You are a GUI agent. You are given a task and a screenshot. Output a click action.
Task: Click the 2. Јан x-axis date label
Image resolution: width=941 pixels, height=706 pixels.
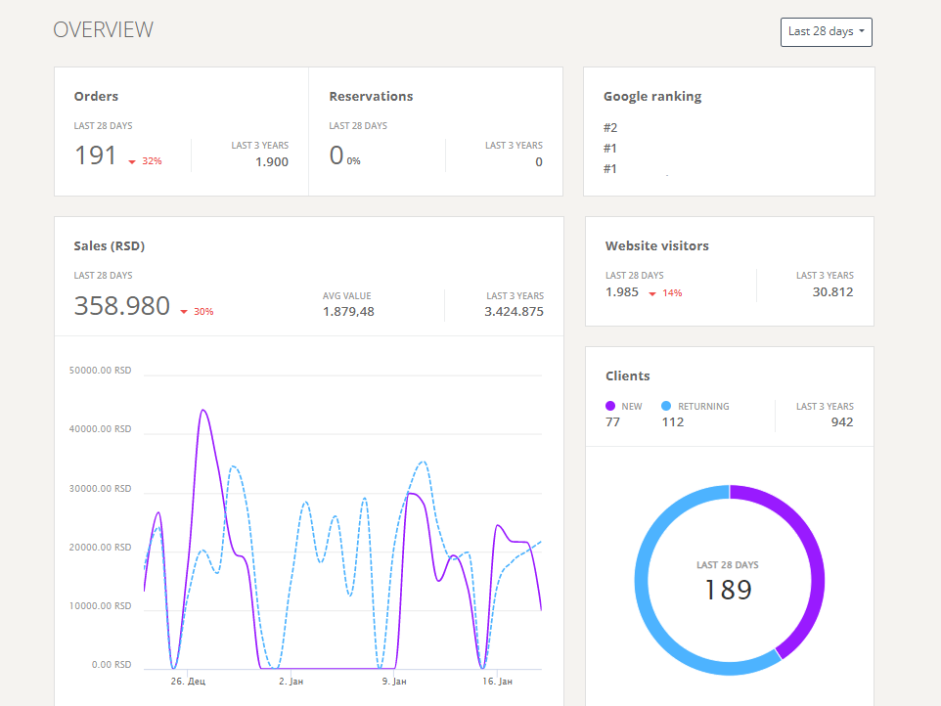coord(291,682)
